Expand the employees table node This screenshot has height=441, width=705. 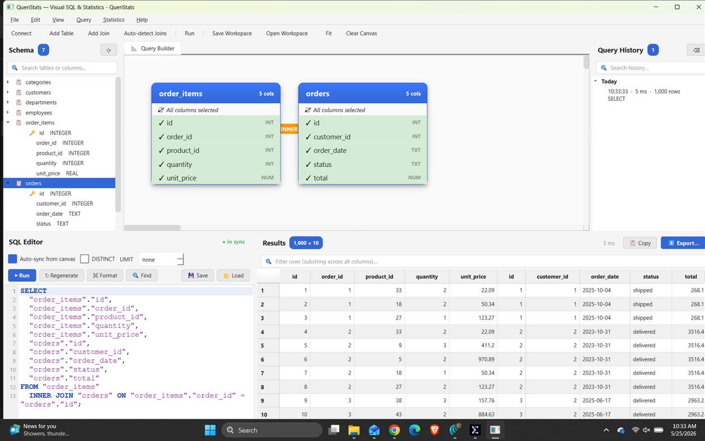8,113
